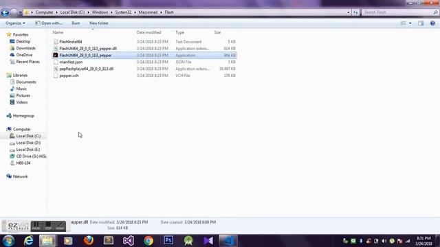440x247 pixels.
Task: Open Android Studio from taskbar
Action: (x=188, y=241)
